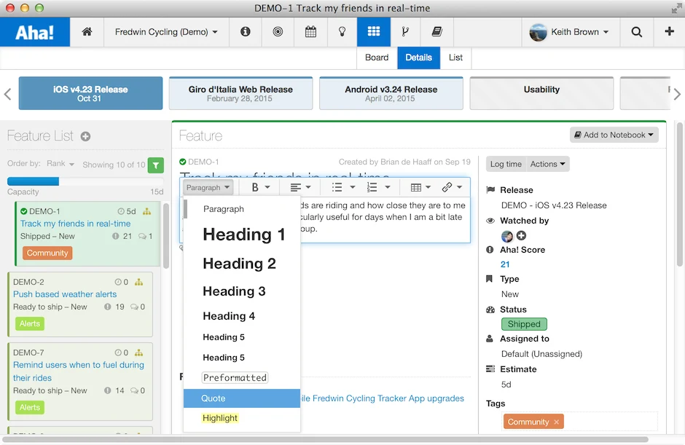
Task: Show previous releases with left arrow
Action: (7, 94)
